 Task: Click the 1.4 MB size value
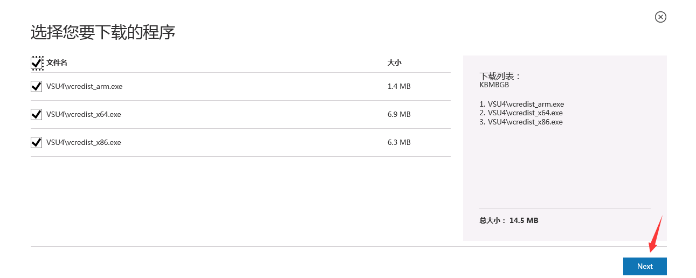pos(399,86)
